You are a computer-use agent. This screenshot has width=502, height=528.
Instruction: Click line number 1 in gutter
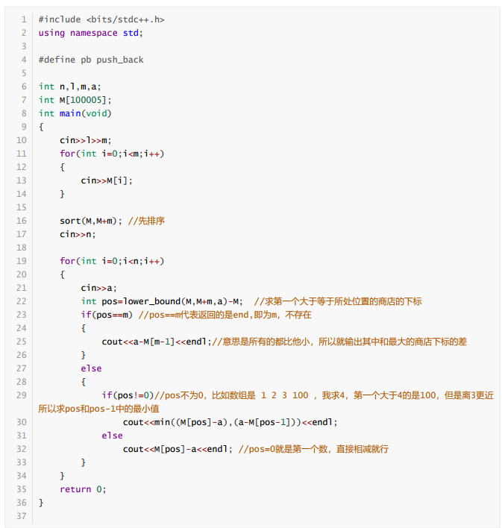pyautogui.click(x=24, y=19)
